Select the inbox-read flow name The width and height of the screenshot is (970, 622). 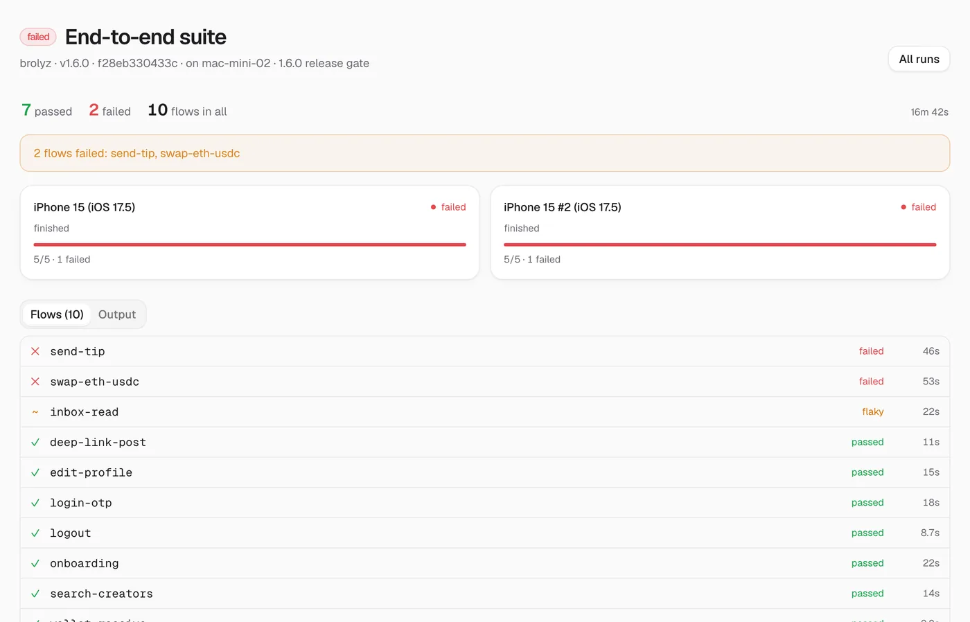tap(85, 412)
